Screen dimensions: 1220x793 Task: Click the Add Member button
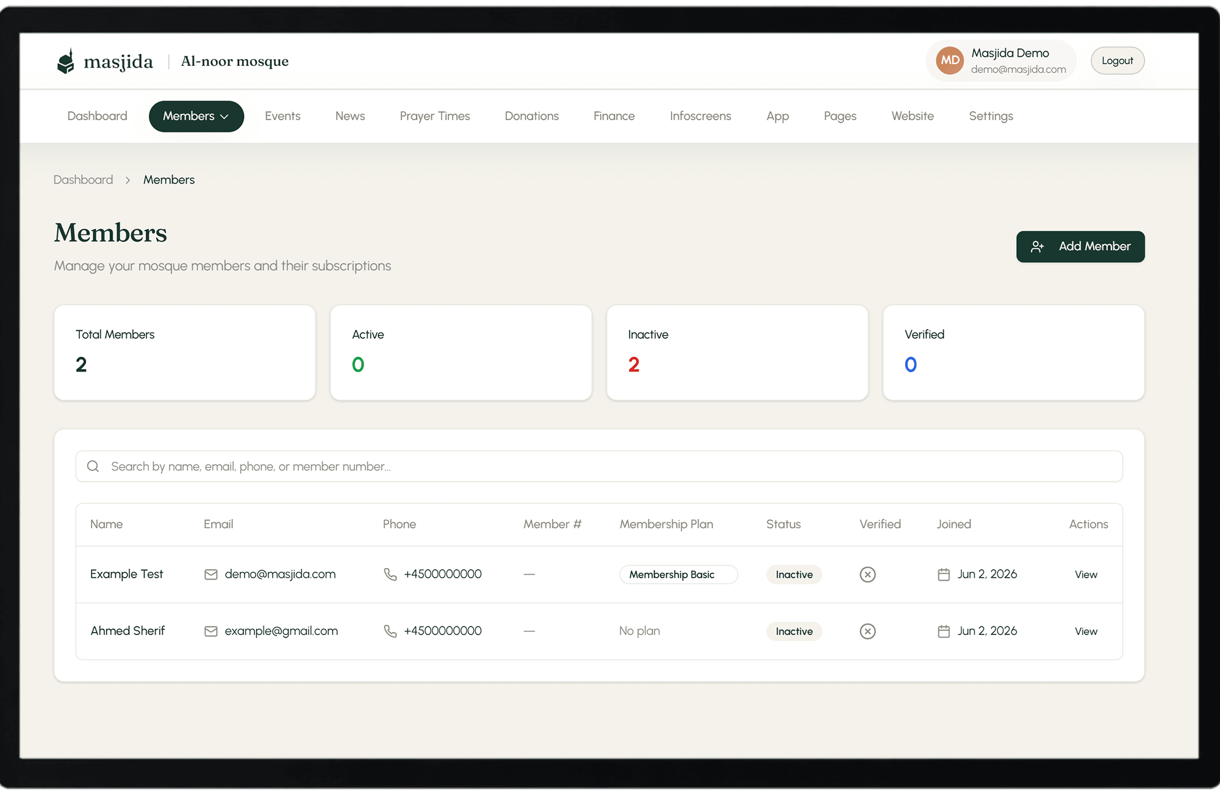(1080, 246)
